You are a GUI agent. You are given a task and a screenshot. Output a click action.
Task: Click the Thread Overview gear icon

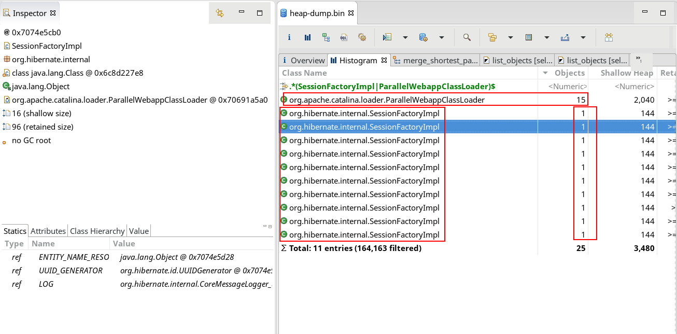point(362,37)
